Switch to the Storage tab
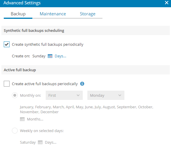The width and height of the screenshot is (171, 150). tap(88, 14)
